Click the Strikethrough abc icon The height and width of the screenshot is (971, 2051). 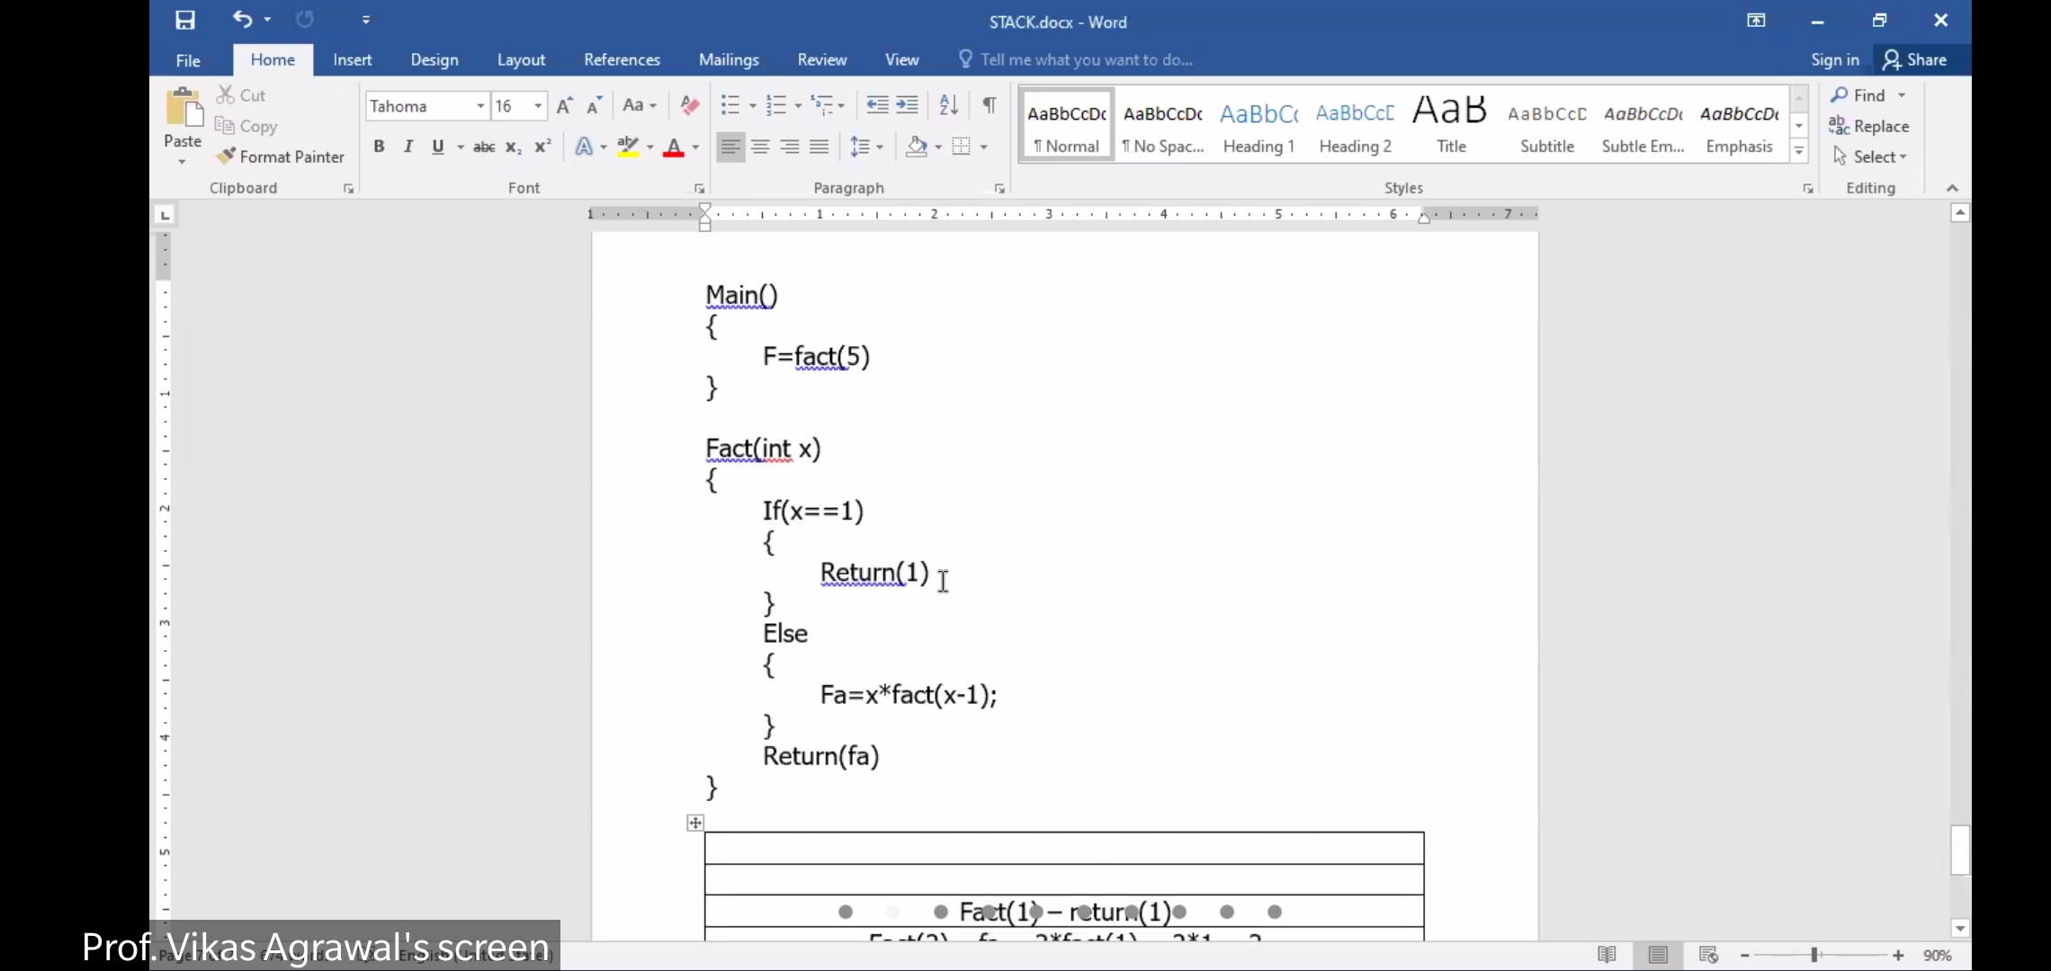(484, 147)
